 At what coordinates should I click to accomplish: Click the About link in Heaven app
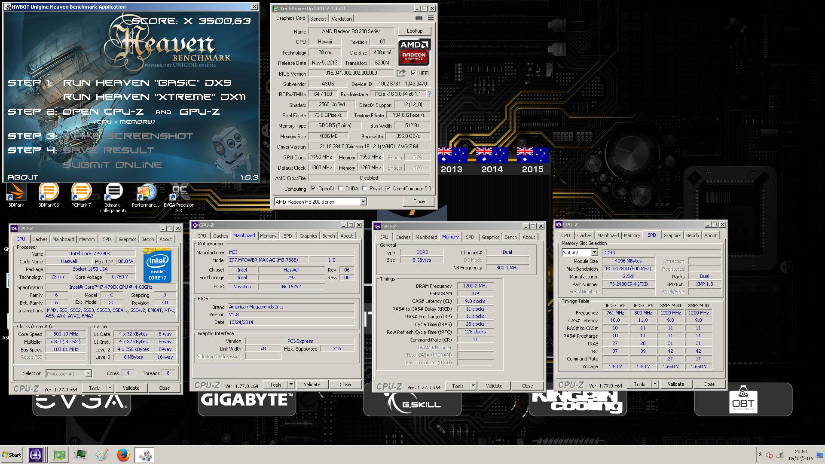tap(23, 177)
